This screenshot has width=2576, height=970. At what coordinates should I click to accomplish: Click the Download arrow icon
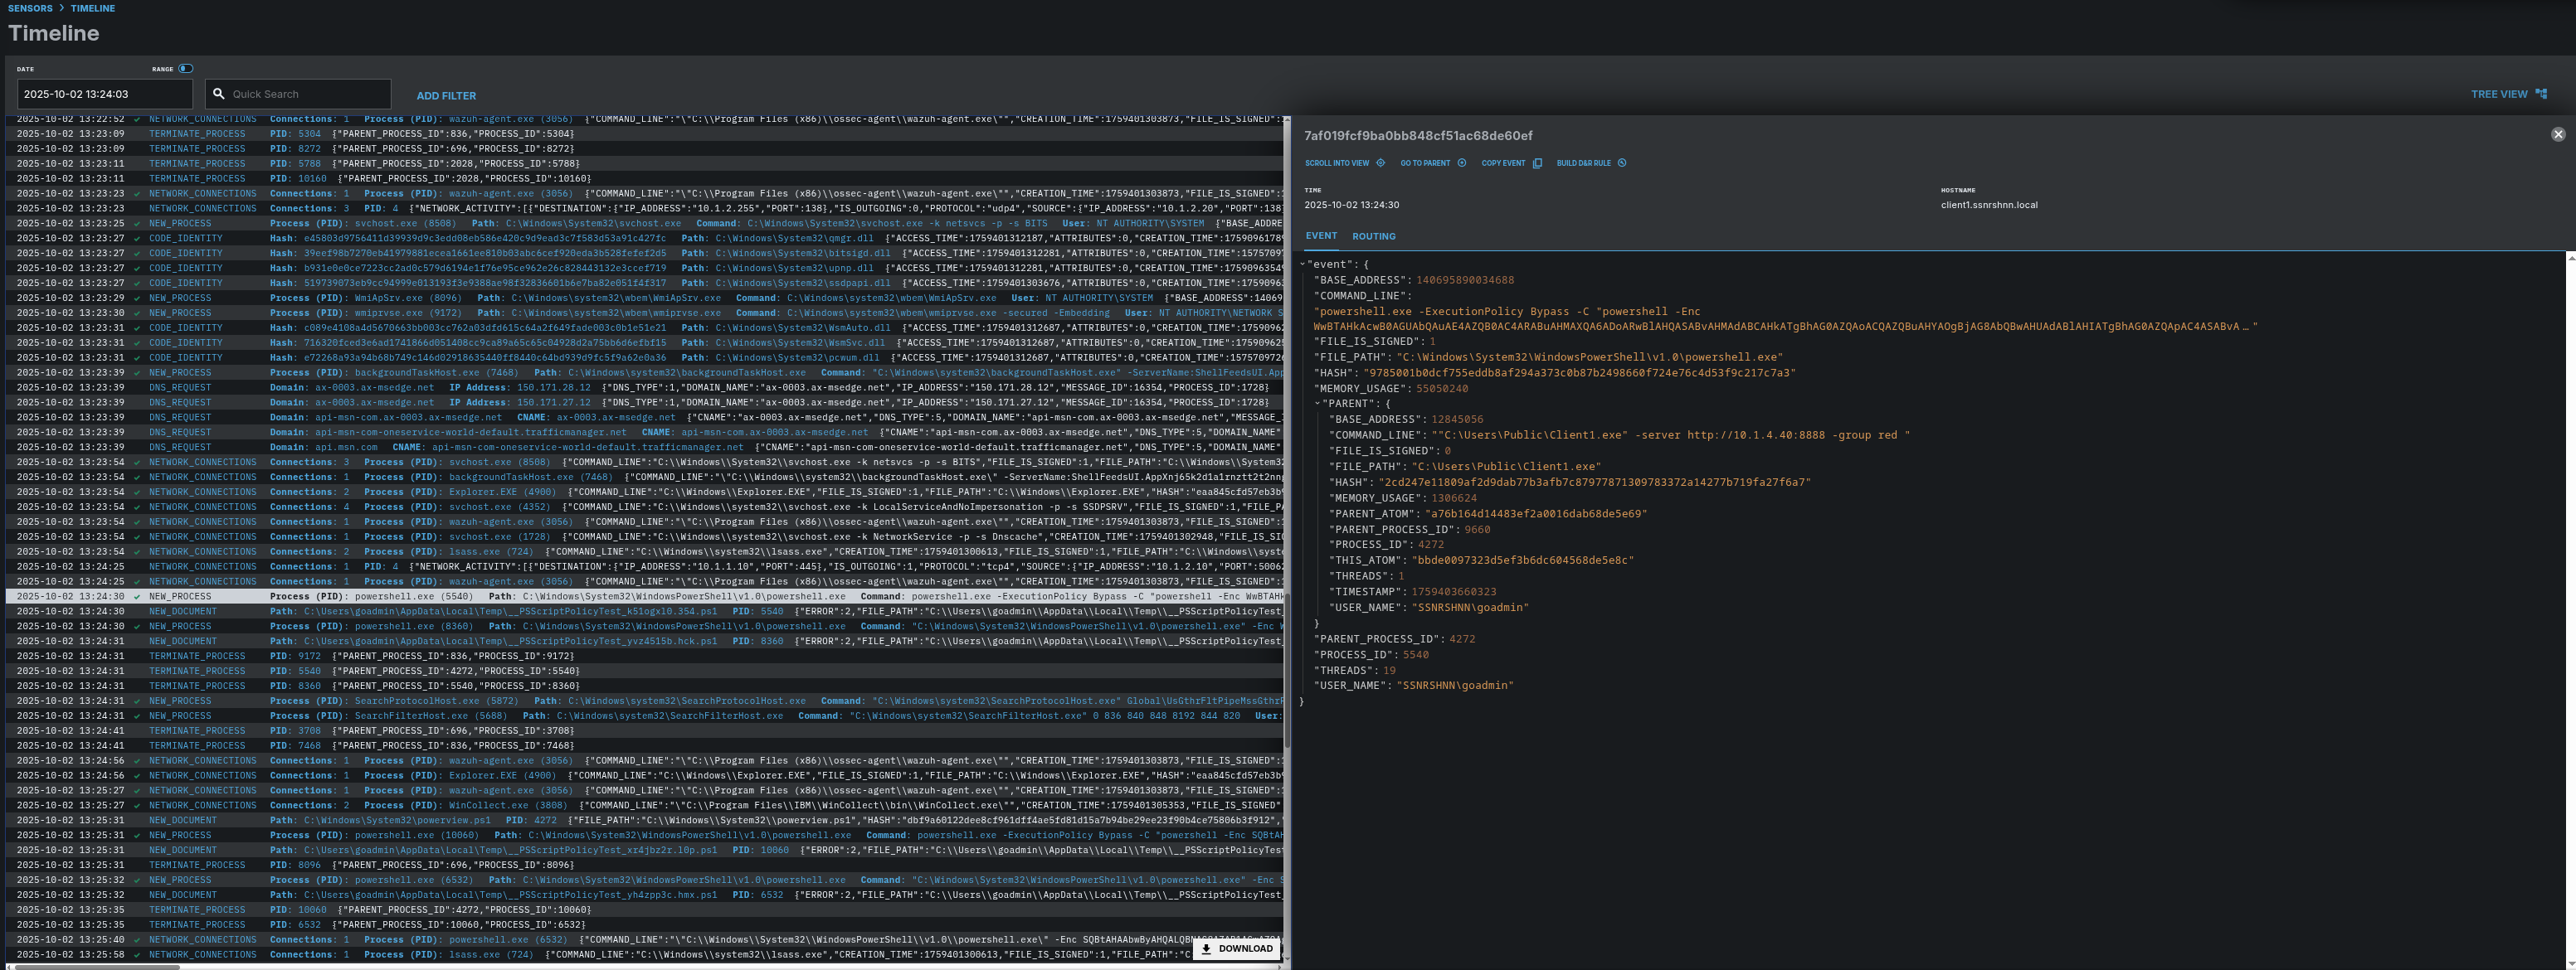[x=1206, y=949]
